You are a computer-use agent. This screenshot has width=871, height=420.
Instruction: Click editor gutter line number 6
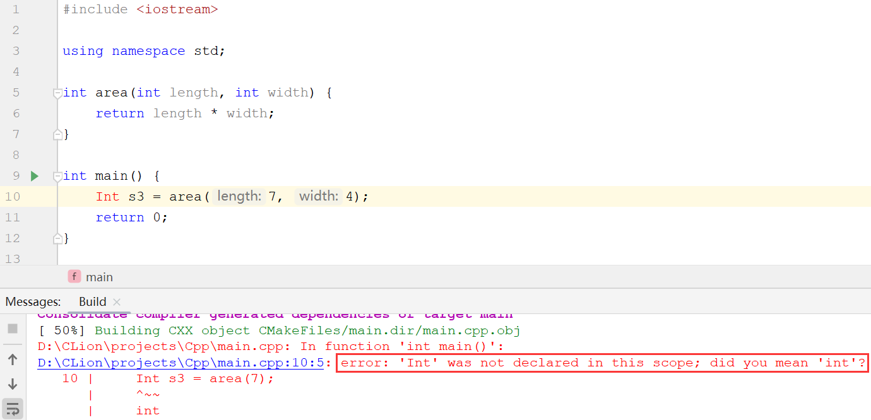(x=16, y=114)
